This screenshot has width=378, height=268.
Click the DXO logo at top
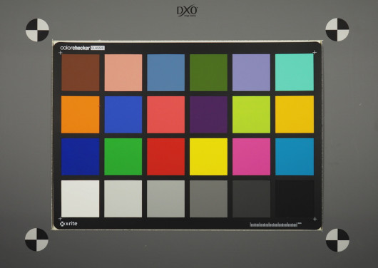click(x=188, y=11)
